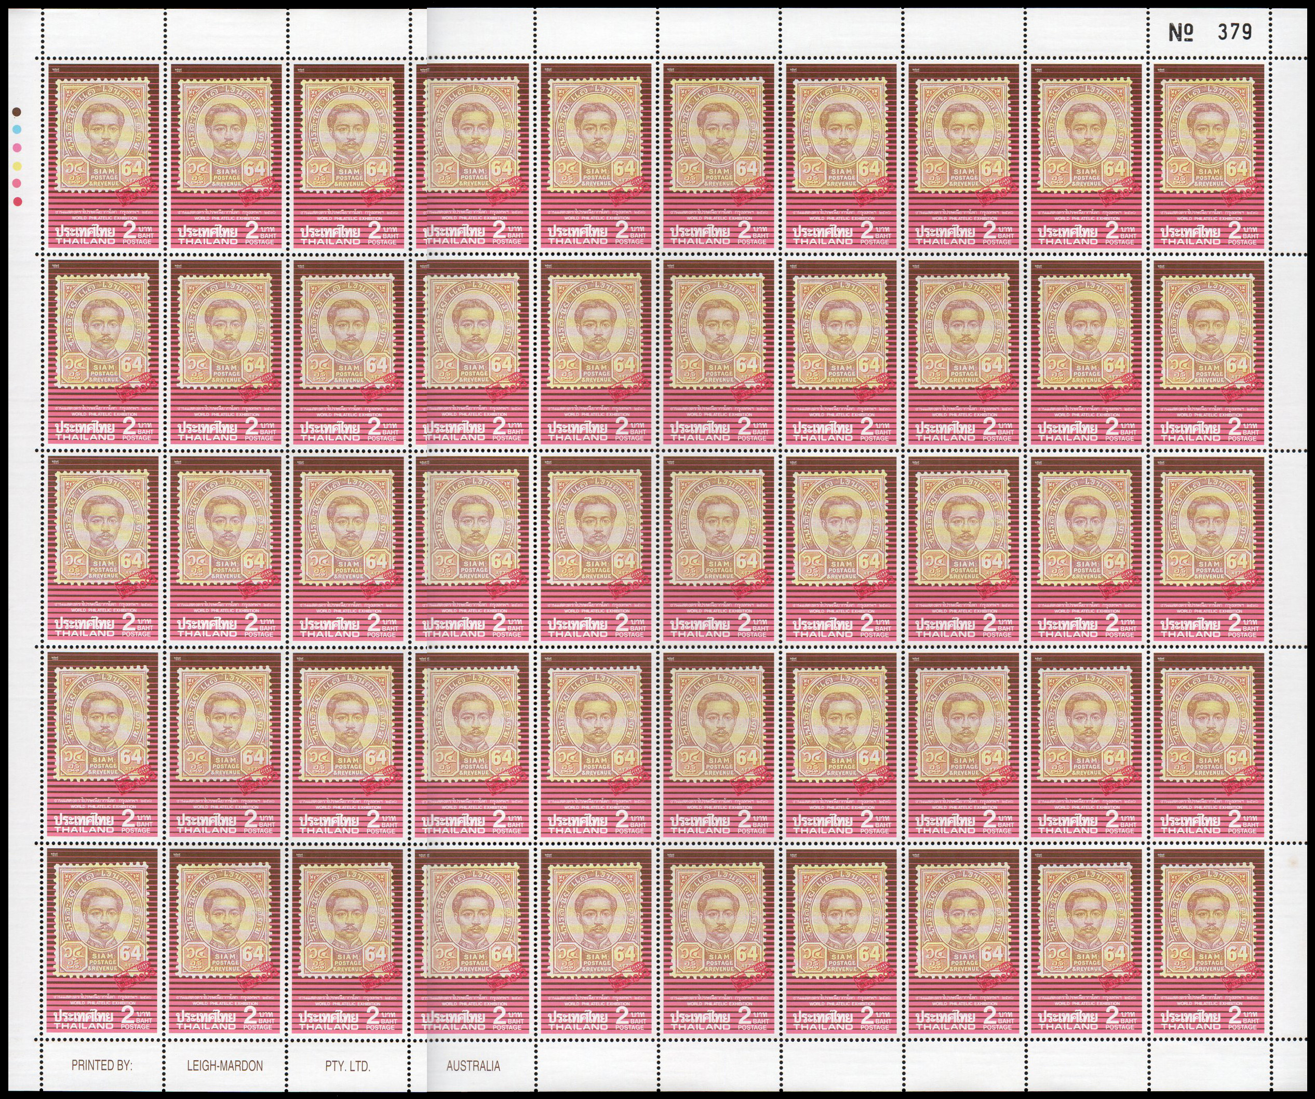Click the brown color registration dot
The image size is (1315, 1099).
pyautogui.click(x=18, y=112)
